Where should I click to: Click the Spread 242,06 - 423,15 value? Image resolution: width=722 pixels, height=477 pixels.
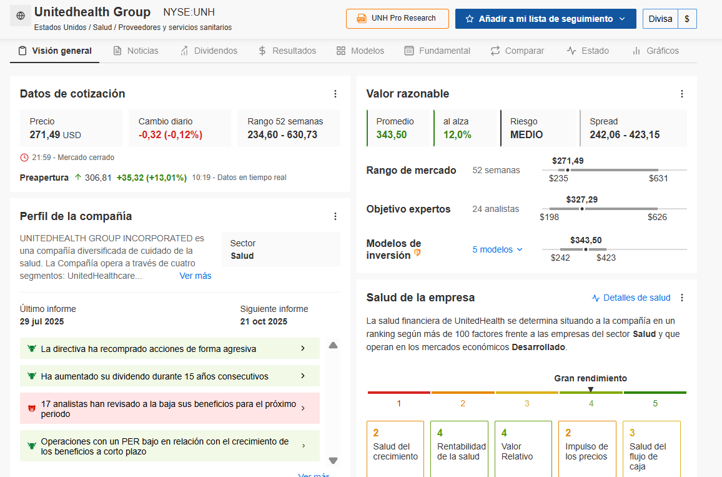625,135
